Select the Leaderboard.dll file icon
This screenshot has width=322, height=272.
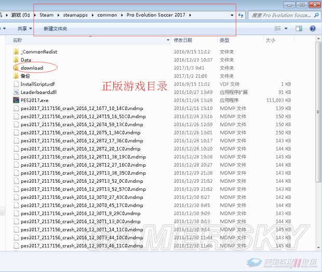pyautogui.click(x=16, y=92)
